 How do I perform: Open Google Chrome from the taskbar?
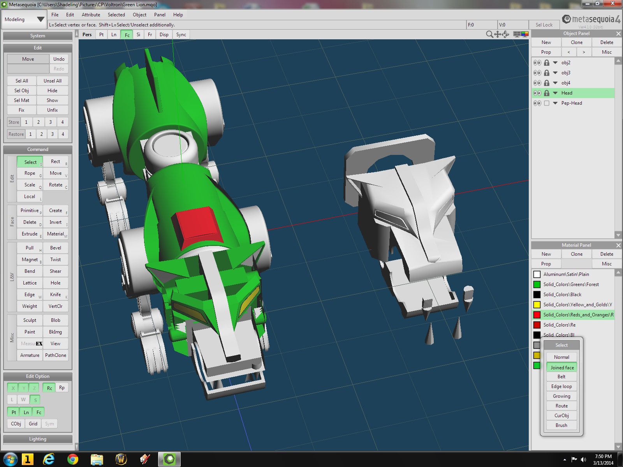72,460
